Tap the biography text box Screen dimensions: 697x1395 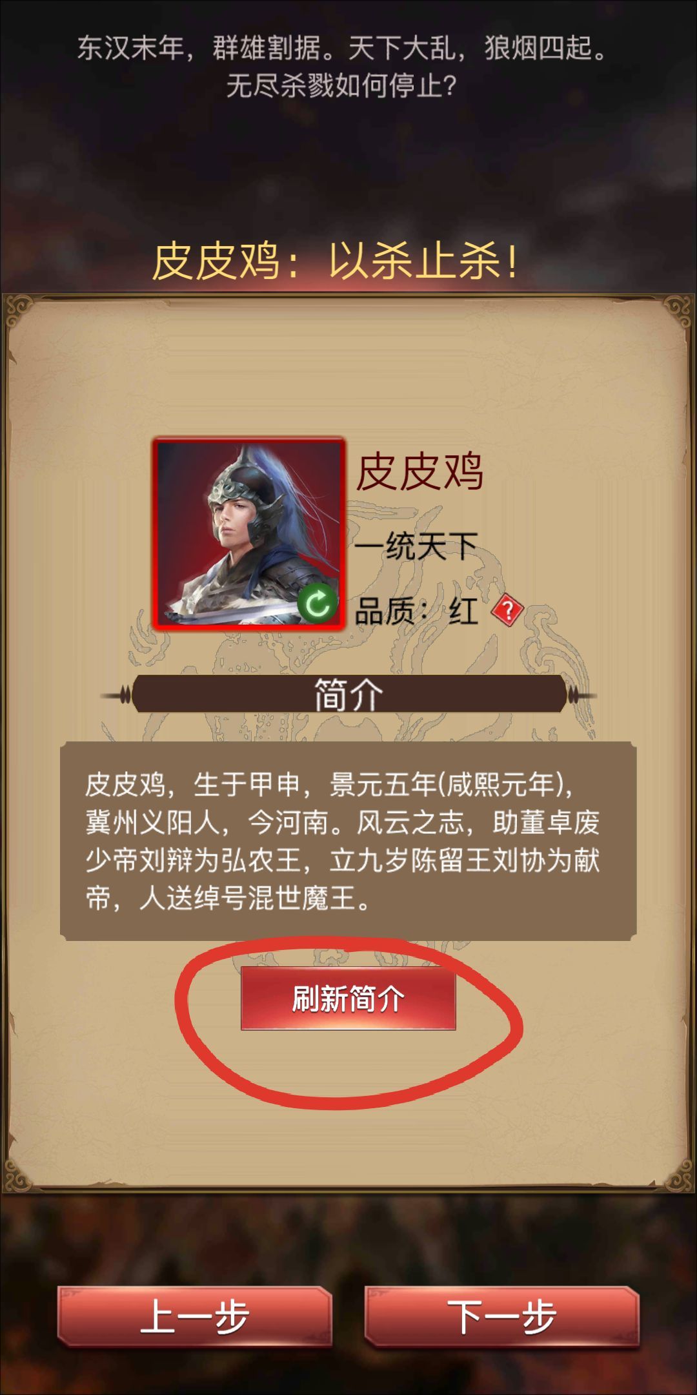pos(348,841)
